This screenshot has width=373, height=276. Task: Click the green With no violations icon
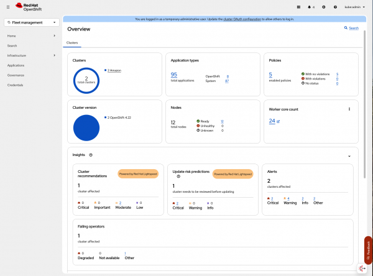[303, 74]
